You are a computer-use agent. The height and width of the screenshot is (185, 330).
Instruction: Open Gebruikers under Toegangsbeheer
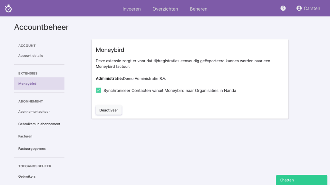[x=27, y=176]
